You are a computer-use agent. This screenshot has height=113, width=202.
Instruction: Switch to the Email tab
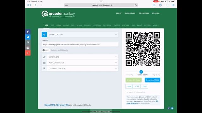point(59,25)
